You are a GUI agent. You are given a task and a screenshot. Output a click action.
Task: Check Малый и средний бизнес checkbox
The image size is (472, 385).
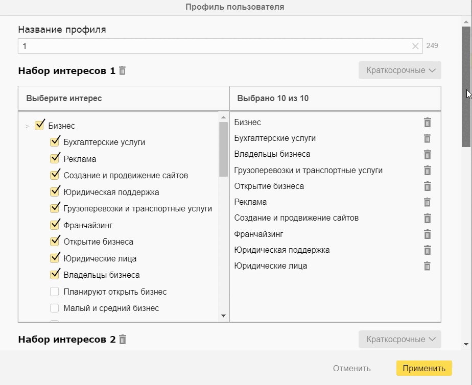coord(55,308)
